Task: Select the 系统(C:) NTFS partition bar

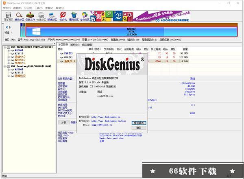Action: (x=131, y=32)
